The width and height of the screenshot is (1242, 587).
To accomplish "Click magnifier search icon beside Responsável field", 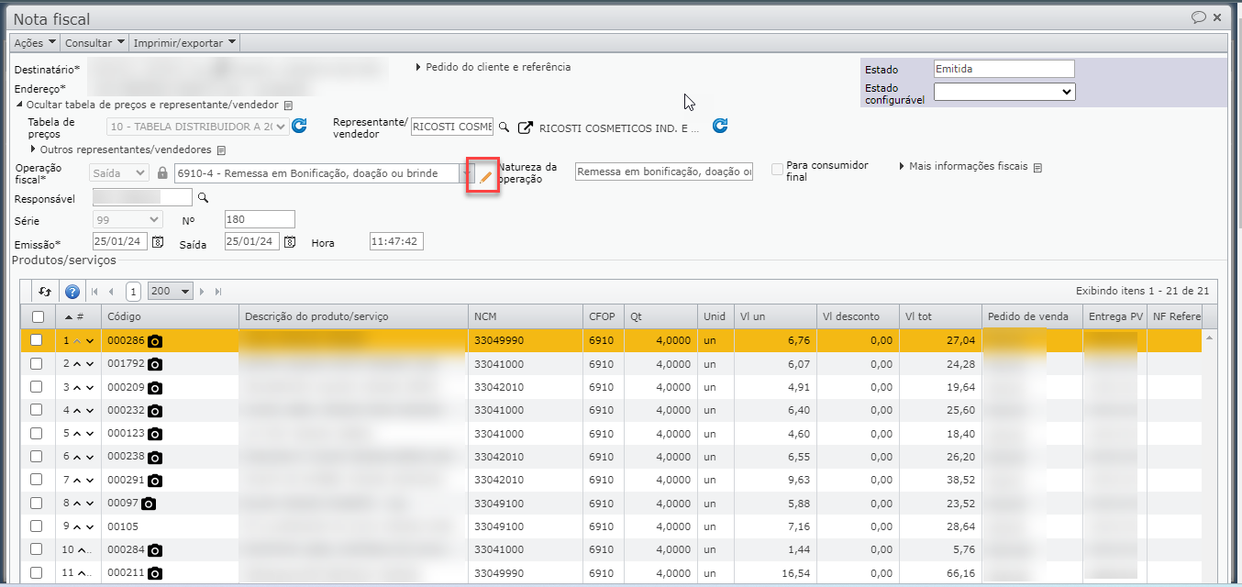I will (203, 197).
